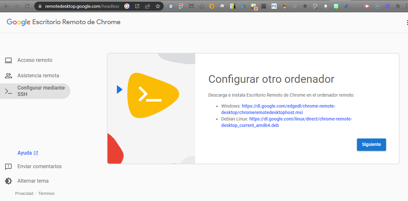
Task: Open the Extensions puzzle piece menu
Action: click(x=398, y=6)
